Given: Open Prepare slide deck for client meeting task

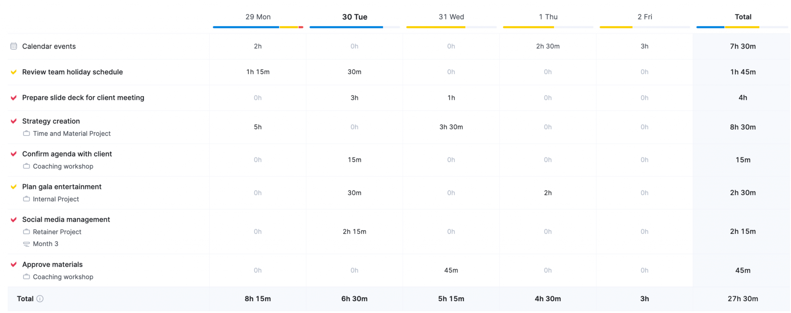Looking at the screenshot, I should click(83, 98).
